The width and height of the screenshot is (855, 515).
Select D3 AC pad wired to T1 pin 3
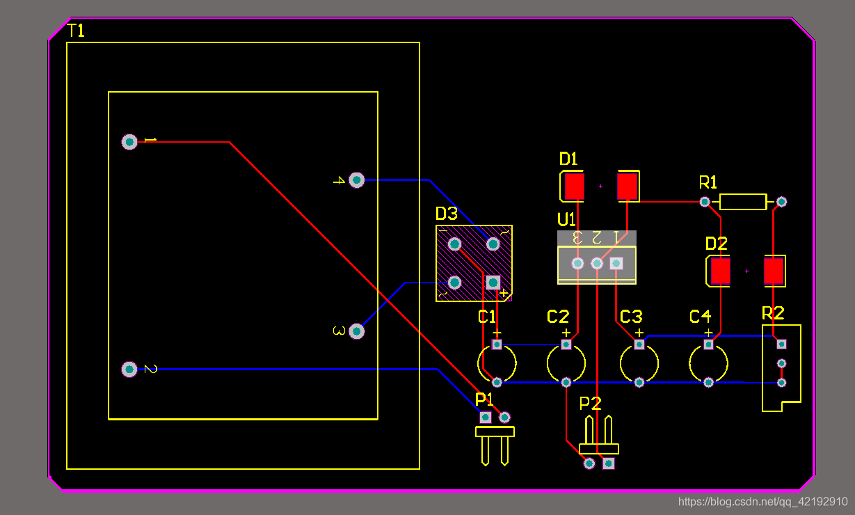tap(454, 282)
